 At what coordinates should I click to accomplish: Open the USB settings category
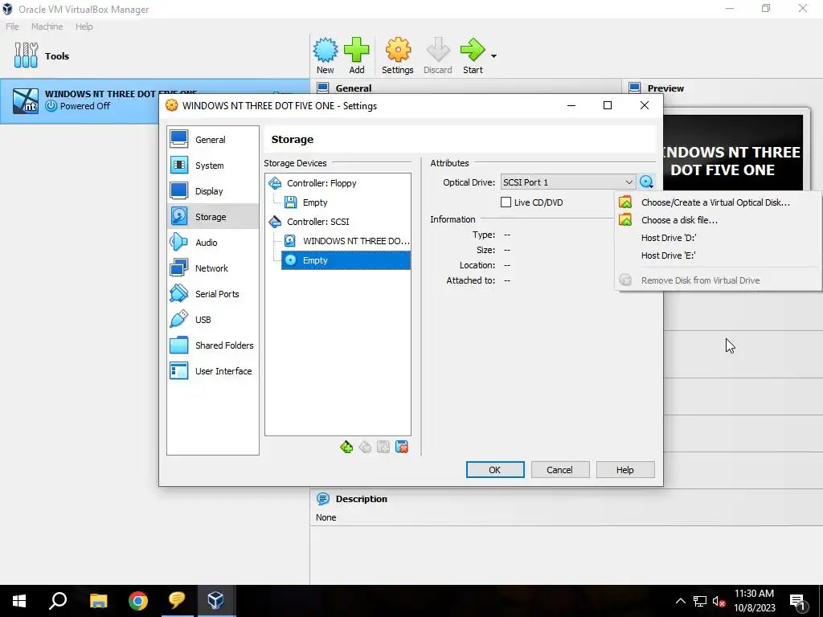tap(212, 320)
